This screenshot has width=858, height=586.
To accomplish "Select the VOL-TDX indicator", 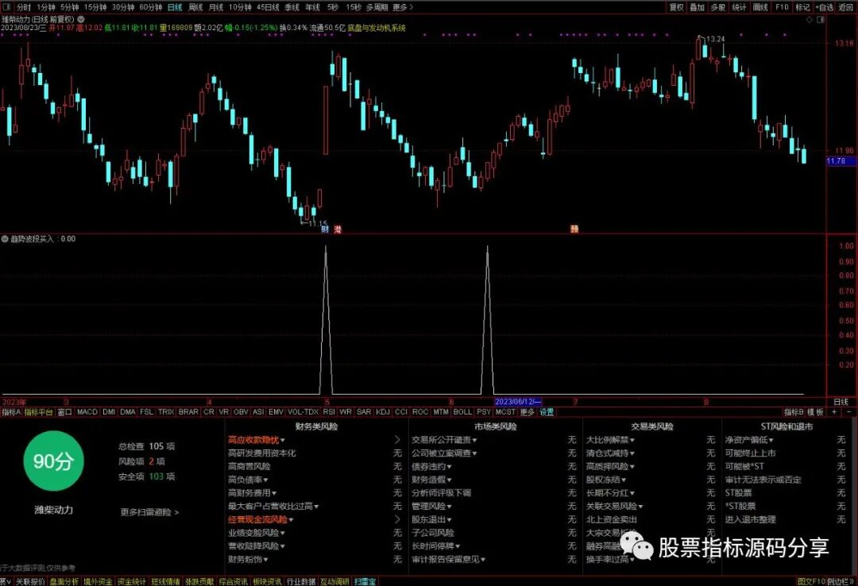I will 303,412.
